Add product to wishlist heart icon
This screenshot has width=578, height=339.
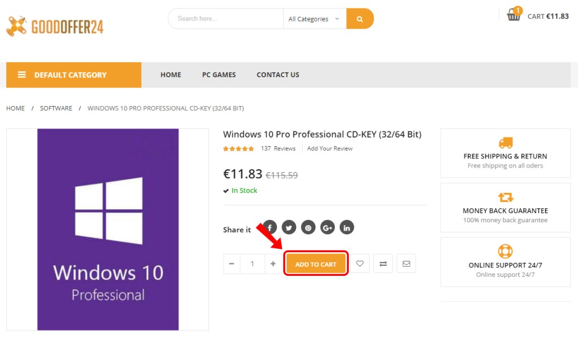click(x=360, y=263)
